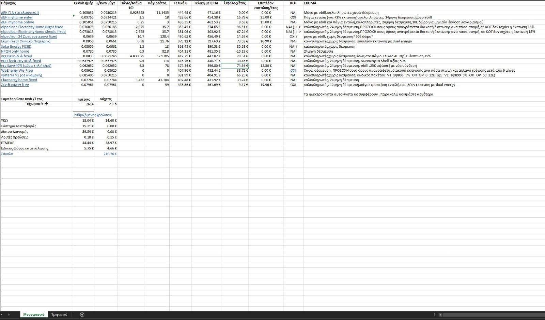Select the Δίκτυο Διανομής label cell
Image resolution: width=545 pixels, height=320 pixels.
point(36,132)
